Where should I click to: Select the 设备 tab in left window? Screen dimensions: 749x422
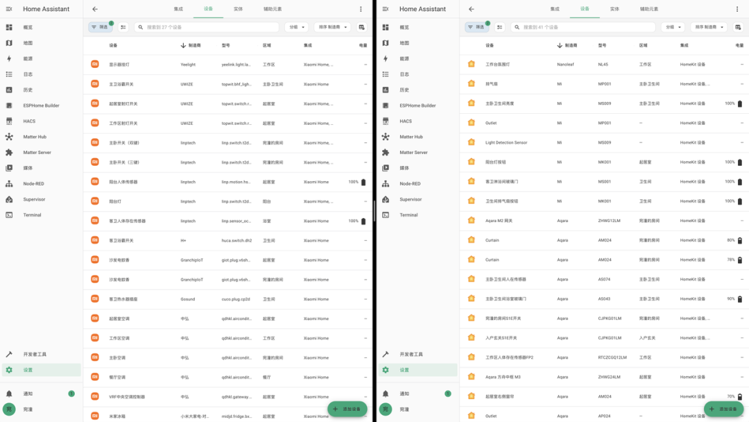point(208,9)
